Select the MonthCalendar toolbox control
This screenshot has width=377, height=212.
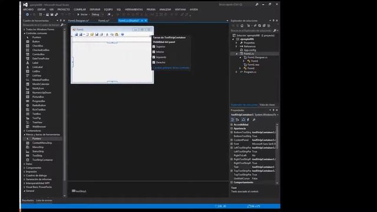(x=41, y=84)
